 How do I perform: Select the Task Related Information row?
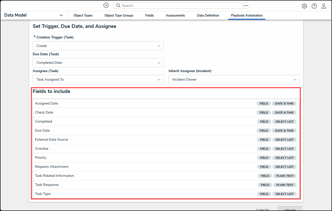click(x=166, y=176)
